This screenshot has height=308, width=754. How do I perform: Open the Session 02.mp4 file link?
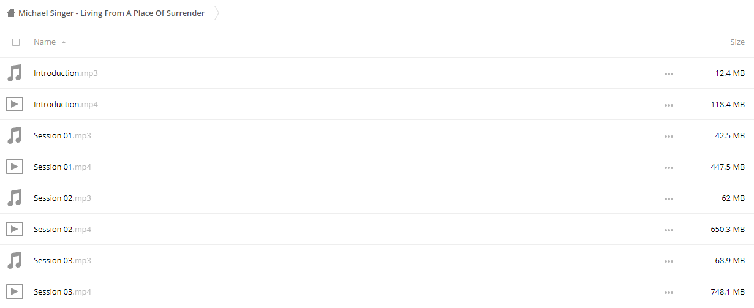coord(62,229)
